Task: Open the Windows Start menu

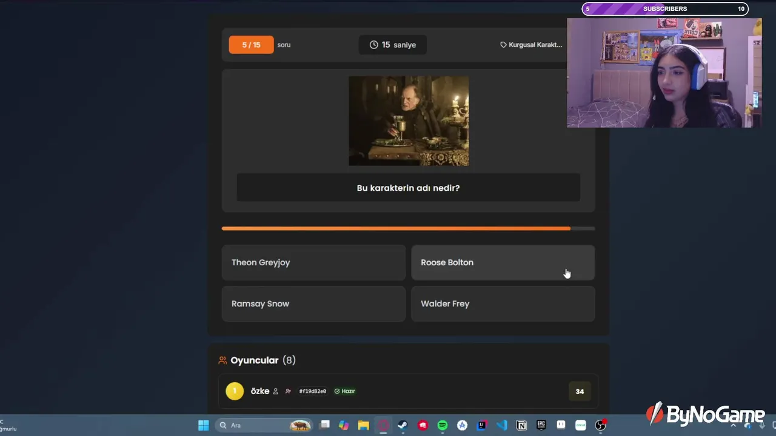Action: [x=204, y=425]
